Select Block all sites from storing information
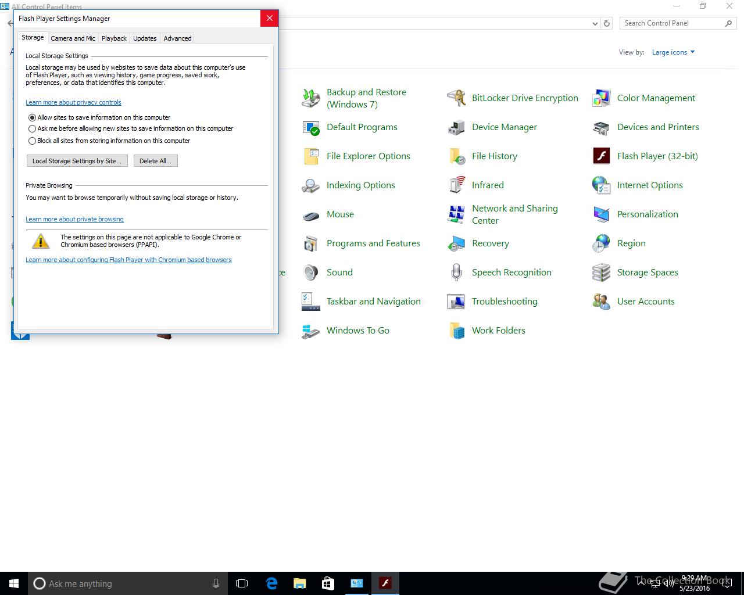 [x=33, y=141]
